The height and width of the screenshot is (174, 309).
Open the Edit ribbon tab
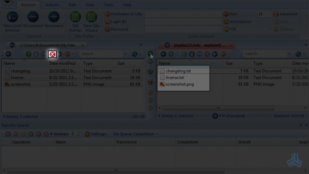pyautogui.click(x=72, y=5)
